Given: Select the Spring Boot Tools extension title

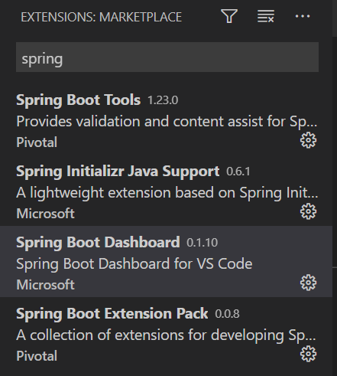Looking at the screenshot, I should 78,100.
